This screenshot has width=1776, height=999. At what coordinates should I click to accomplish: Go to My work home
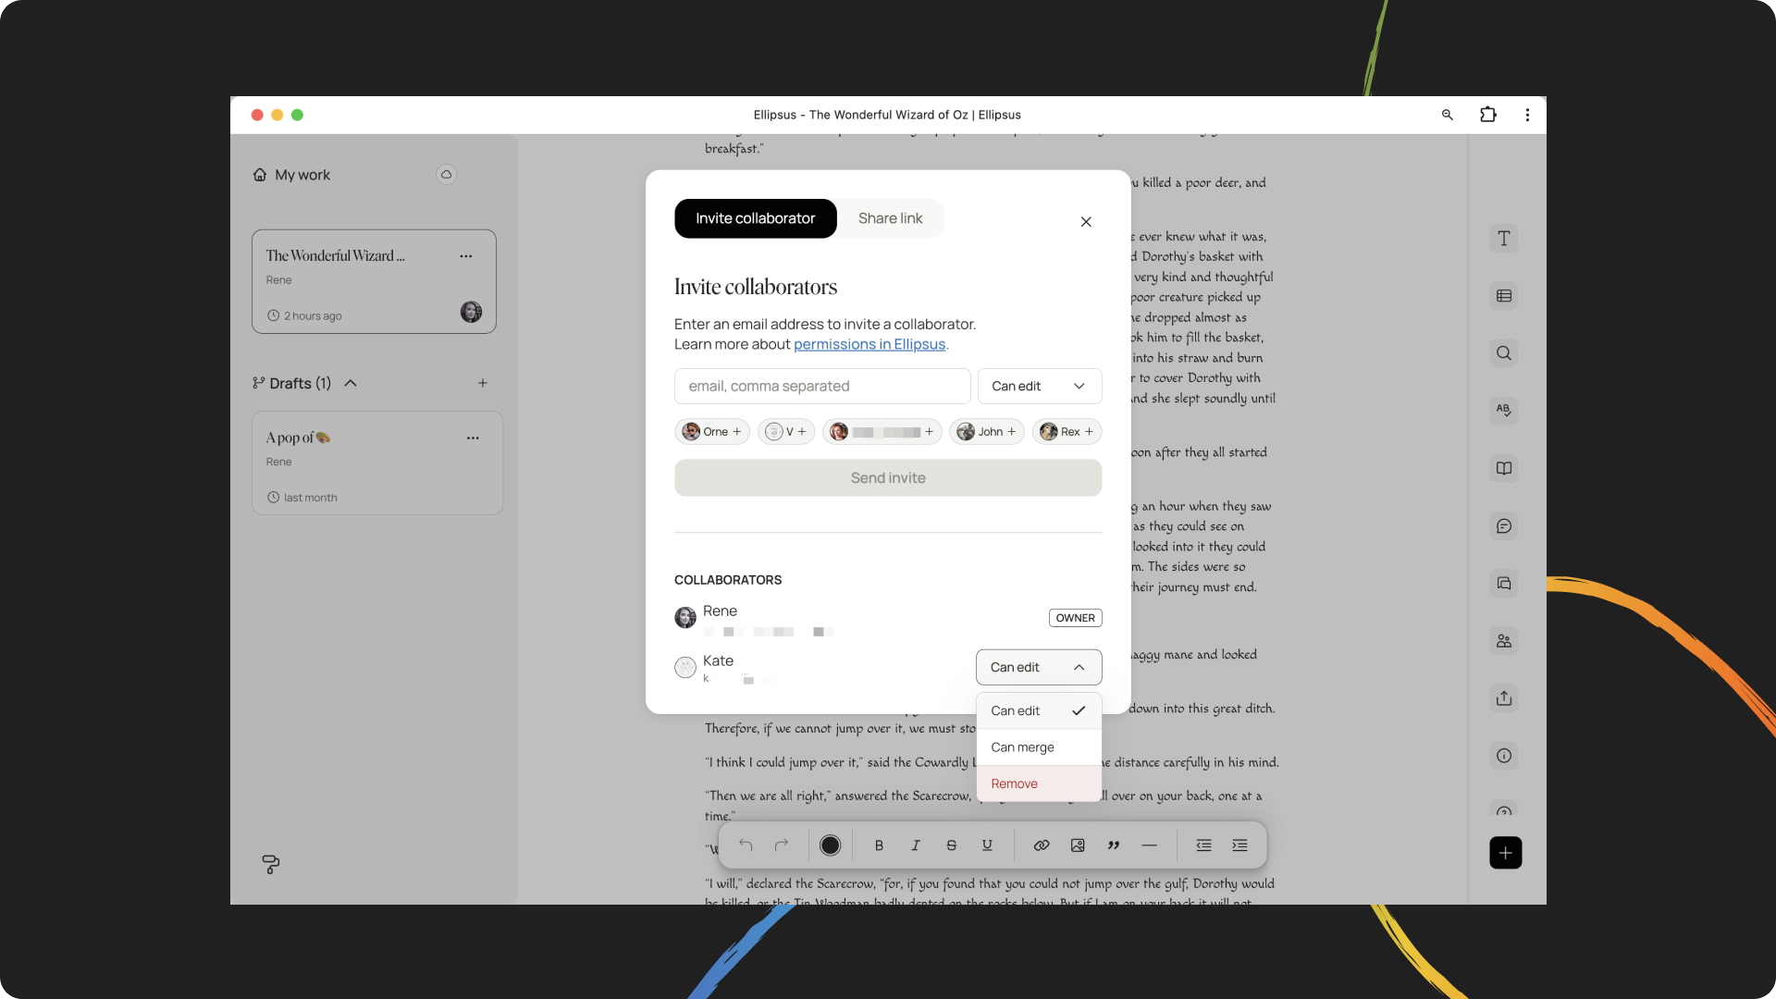tap(292, 175)
